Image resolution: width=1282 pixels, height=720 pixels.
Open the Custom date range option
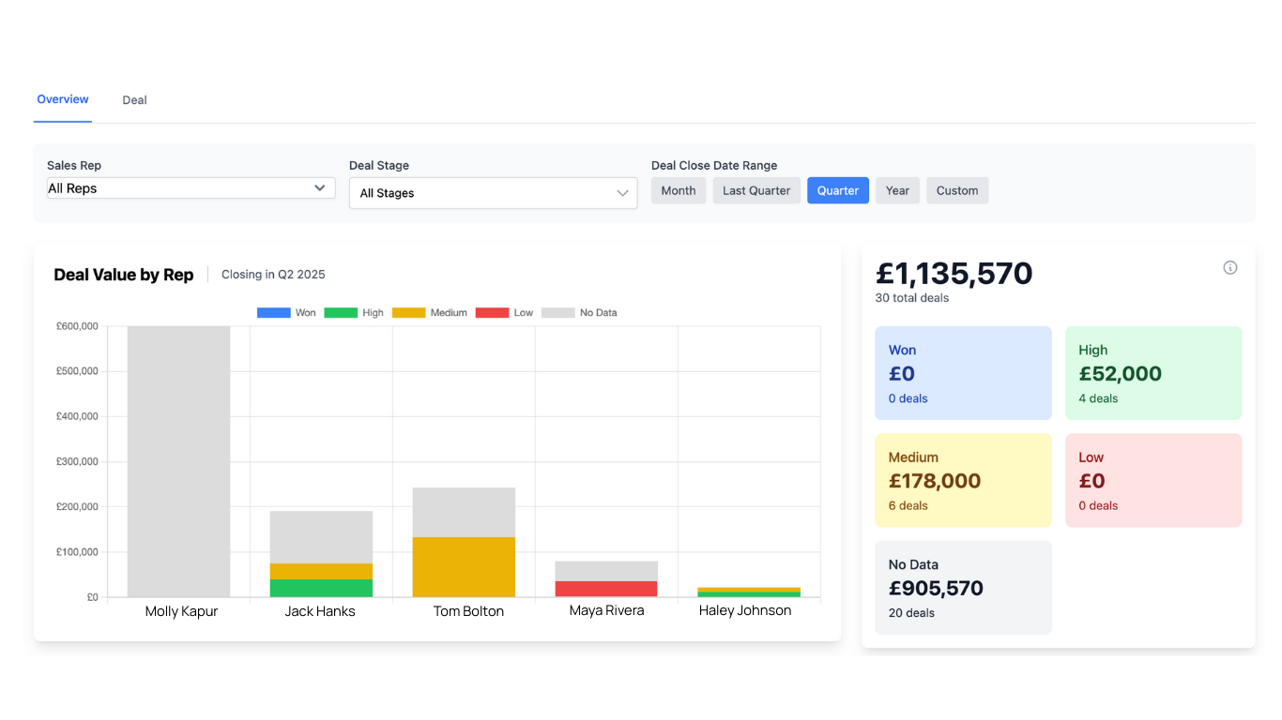coord(957,190)
